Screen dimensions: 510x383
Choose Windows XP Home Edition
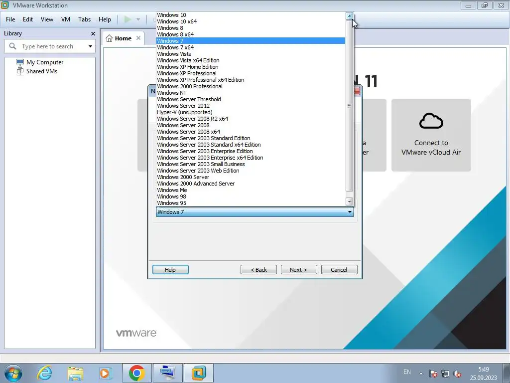[251, 67]
